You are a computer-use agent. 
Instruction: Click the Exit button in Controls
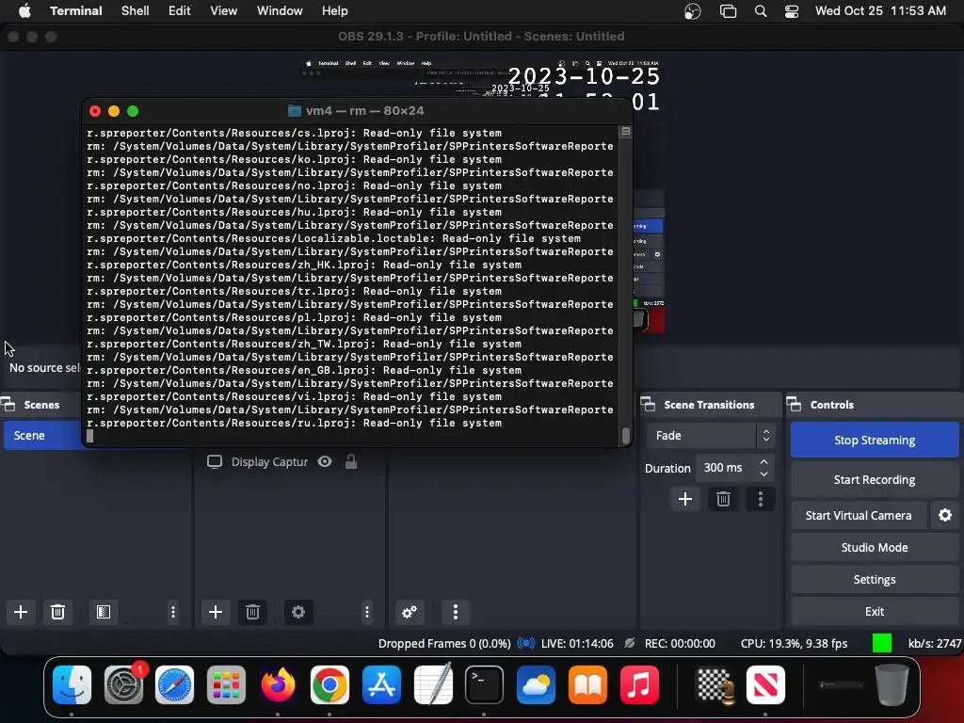tap(875, 611)
